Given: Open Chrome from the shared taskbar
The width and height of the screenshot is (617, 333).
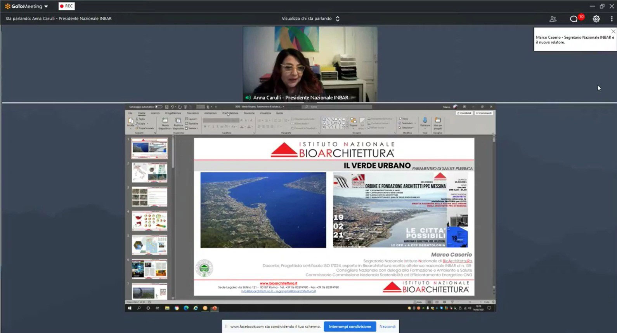Looking at the screenshot, I should click(x=177, y=308).
